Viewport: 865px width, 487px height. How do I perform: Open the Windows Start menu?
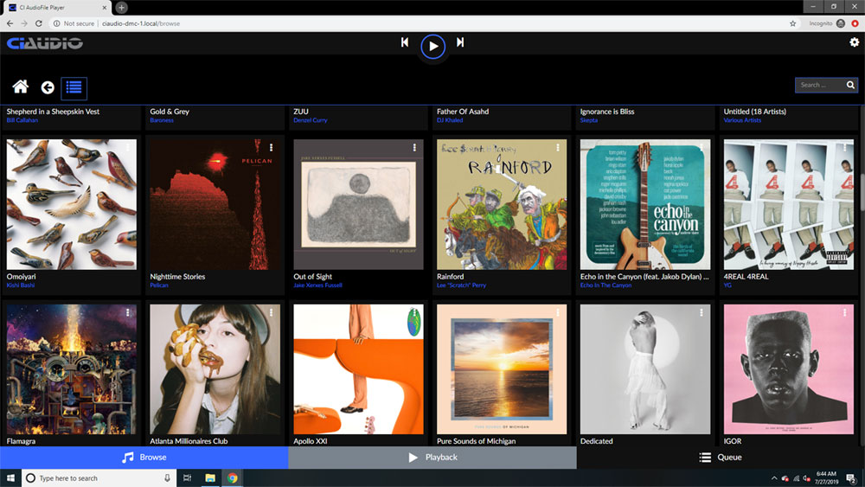[10, 477]
